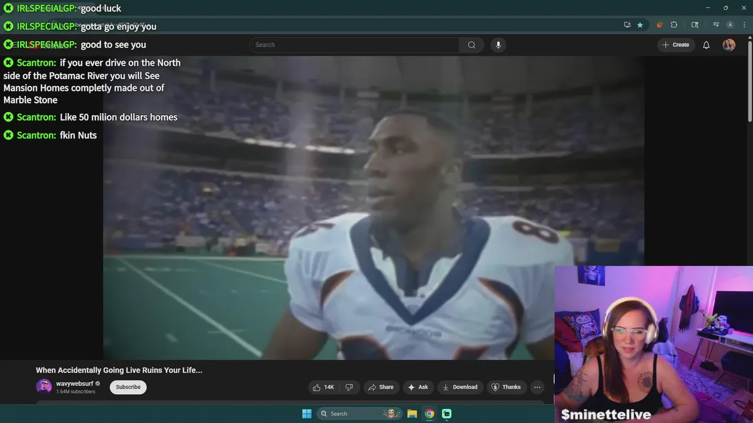This screenshot has width=753, height=423.
Task: Click the video player showing the football player
Action: [374, 207]
